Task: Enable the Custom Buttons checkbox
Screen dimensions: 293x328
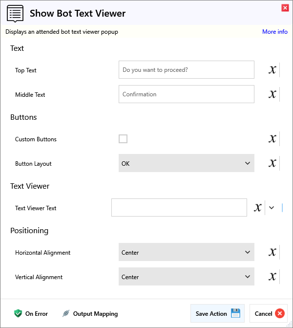Action: (x=123, y=139)
